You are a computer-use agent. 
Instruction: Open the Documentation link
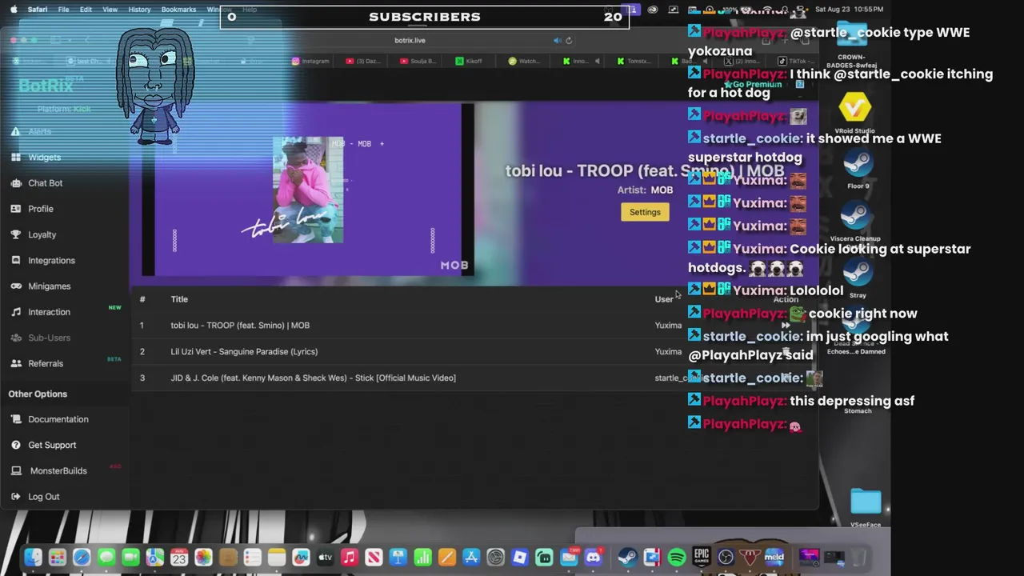(x=58, y=419)
